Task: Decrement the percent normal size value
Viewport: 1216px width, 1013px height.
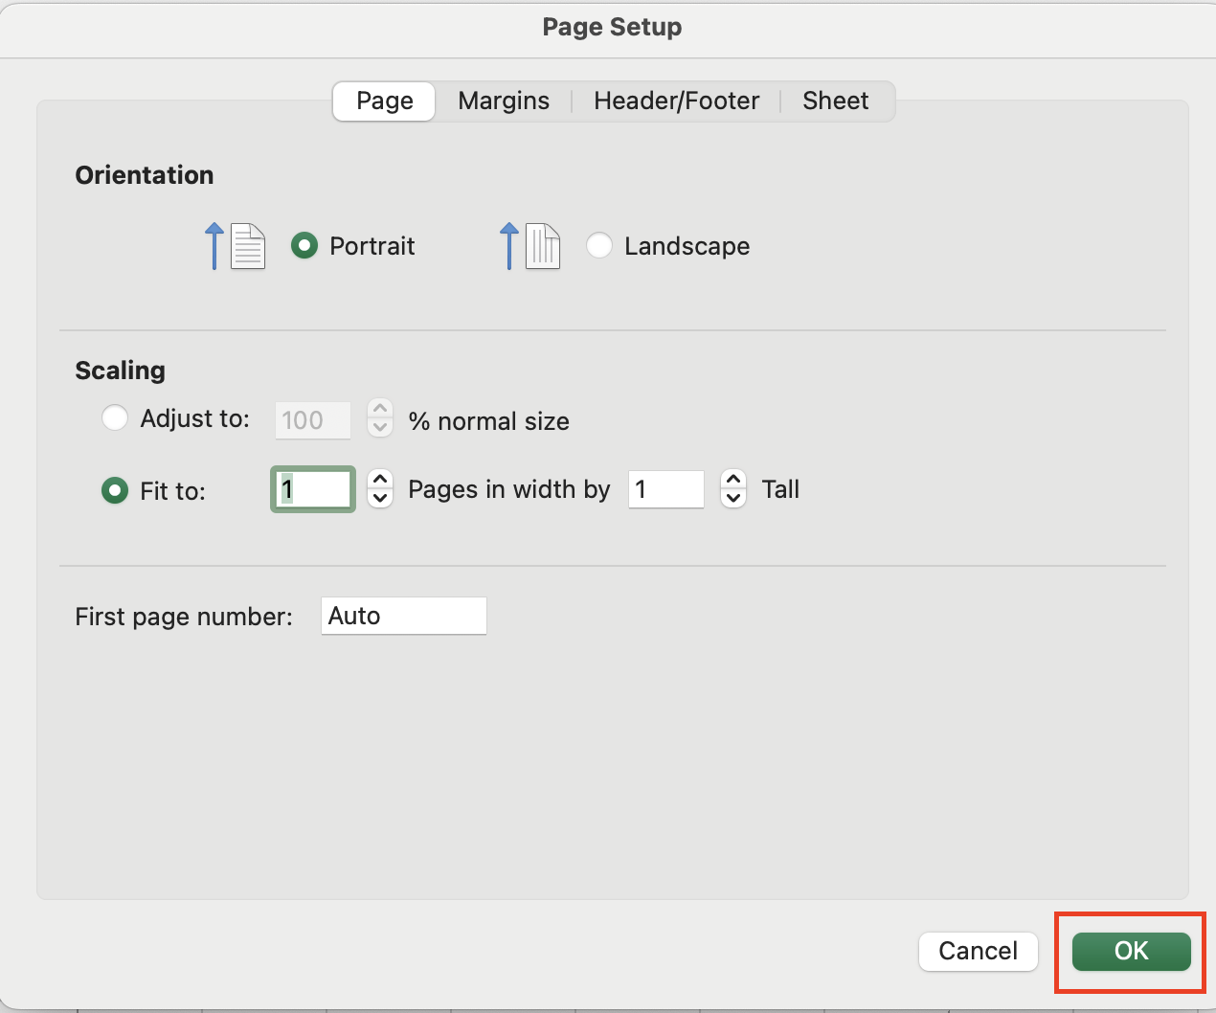Action: [379, 429]
